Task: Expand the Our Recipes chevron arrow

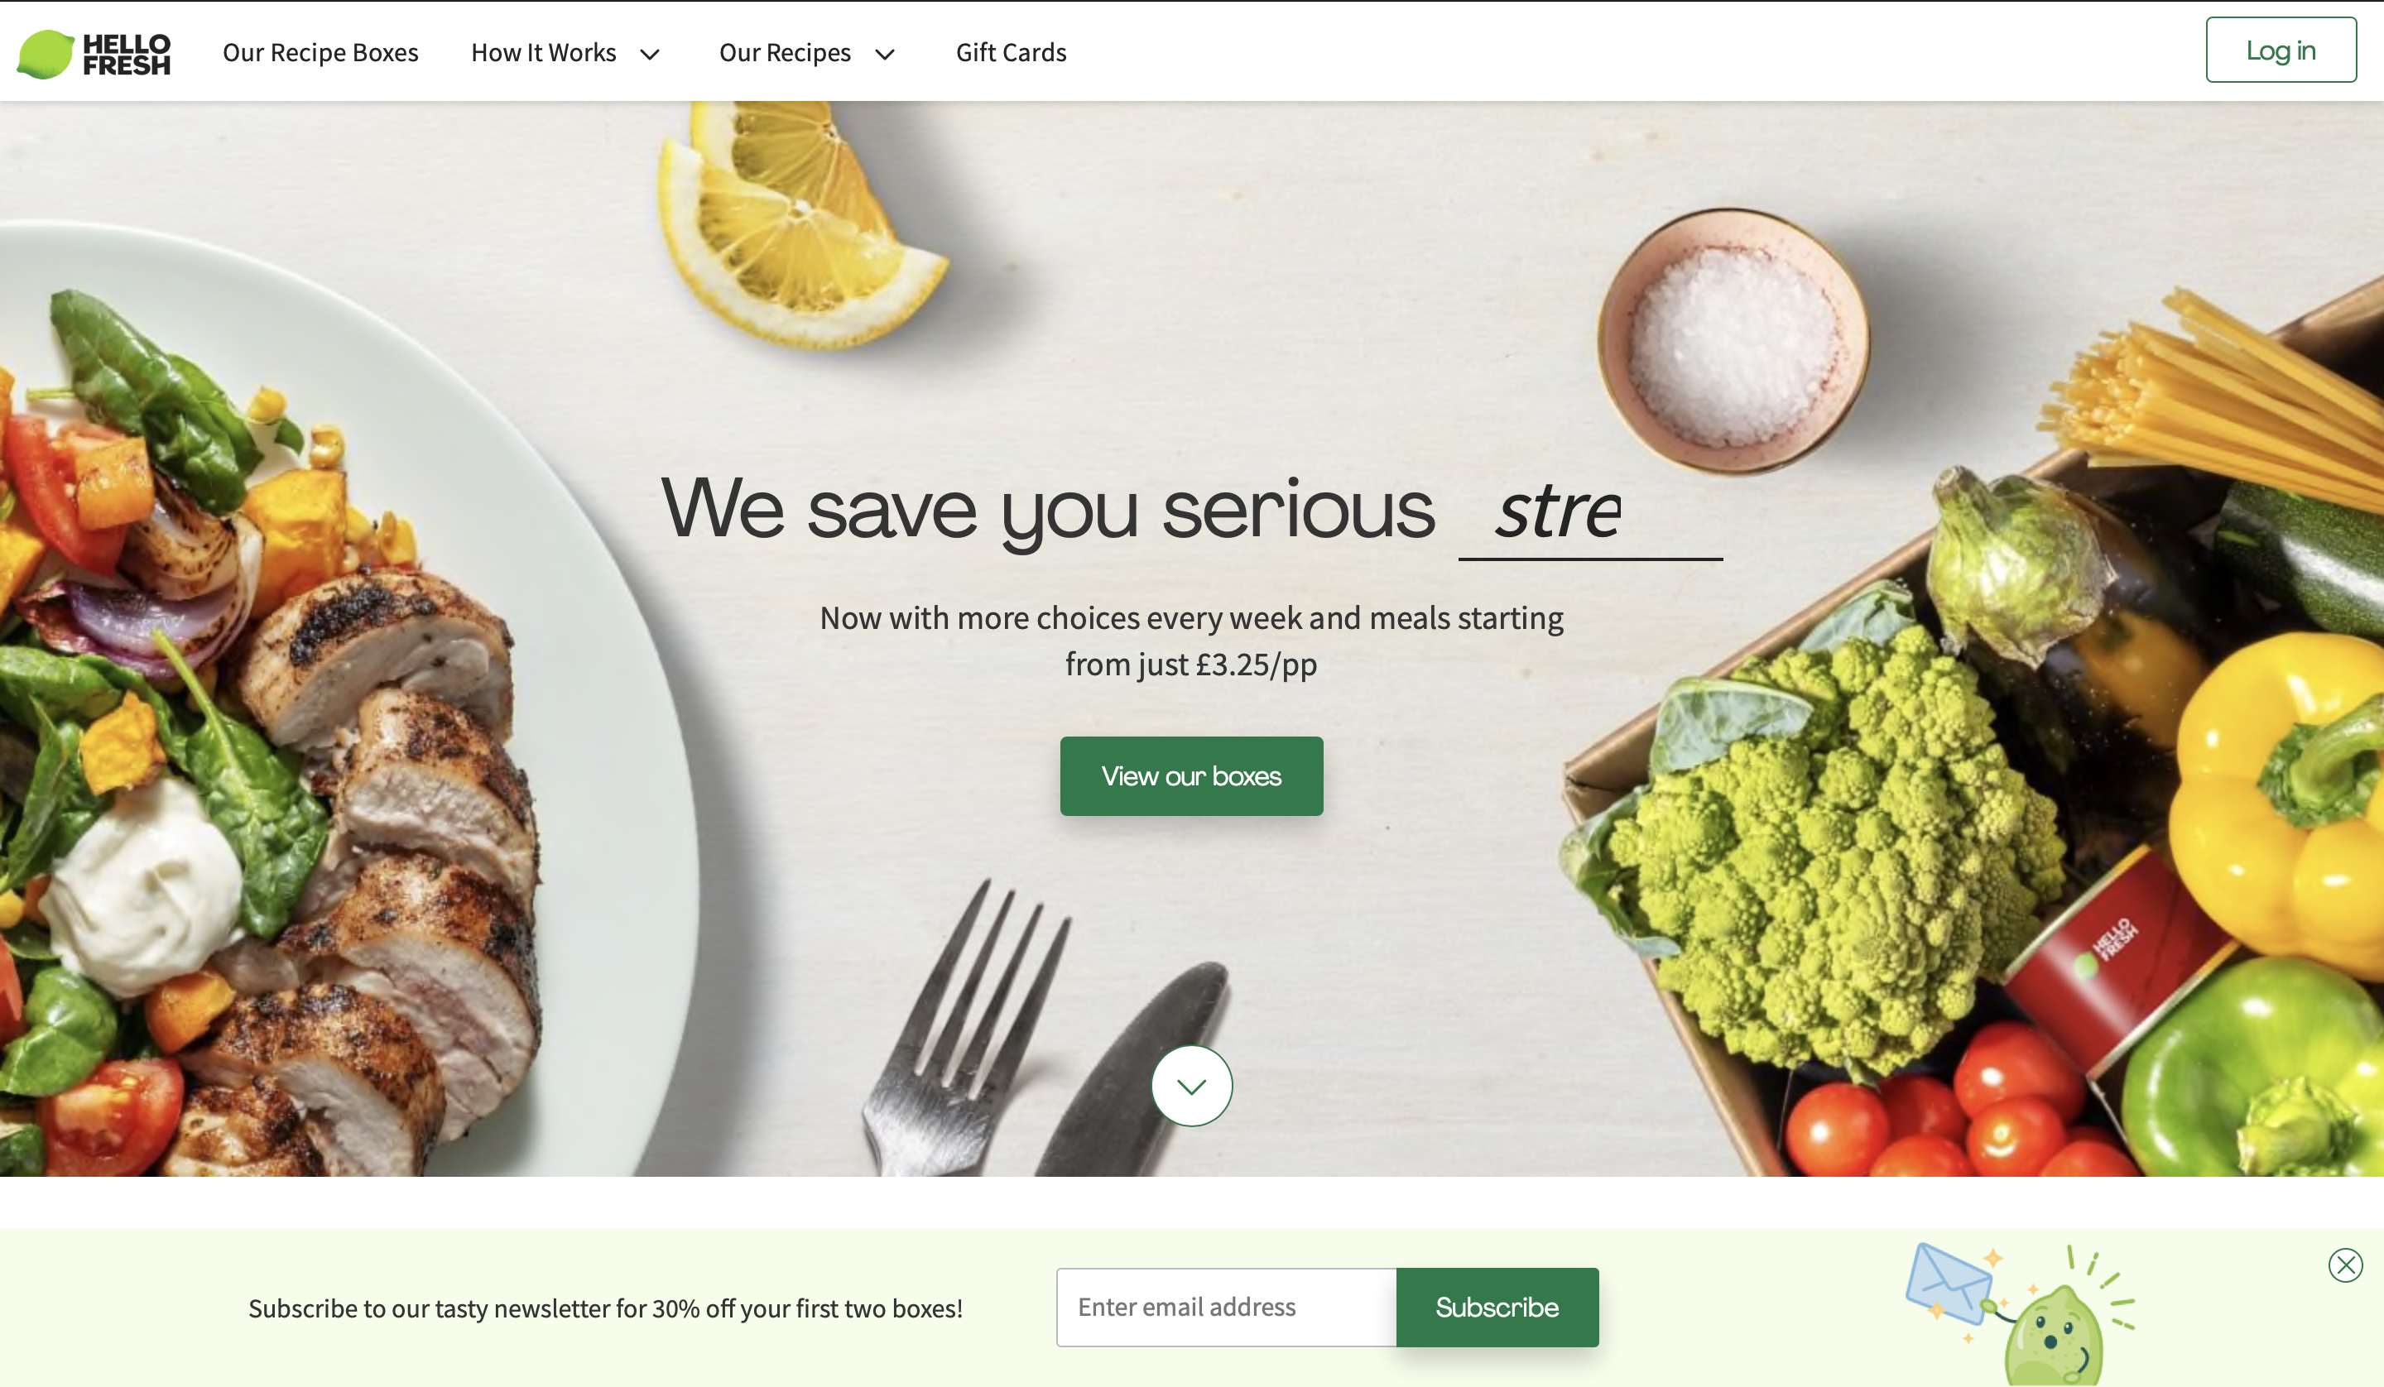Action: tap(885, 54)
